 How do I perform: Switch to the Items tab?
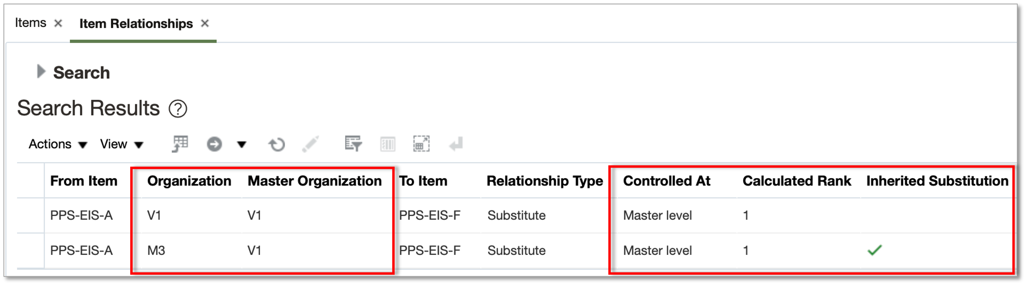[31, 23]
